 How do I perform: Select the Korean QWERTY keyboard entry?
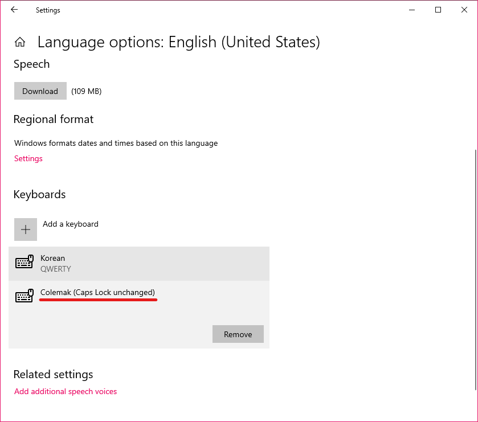(139, 264)
